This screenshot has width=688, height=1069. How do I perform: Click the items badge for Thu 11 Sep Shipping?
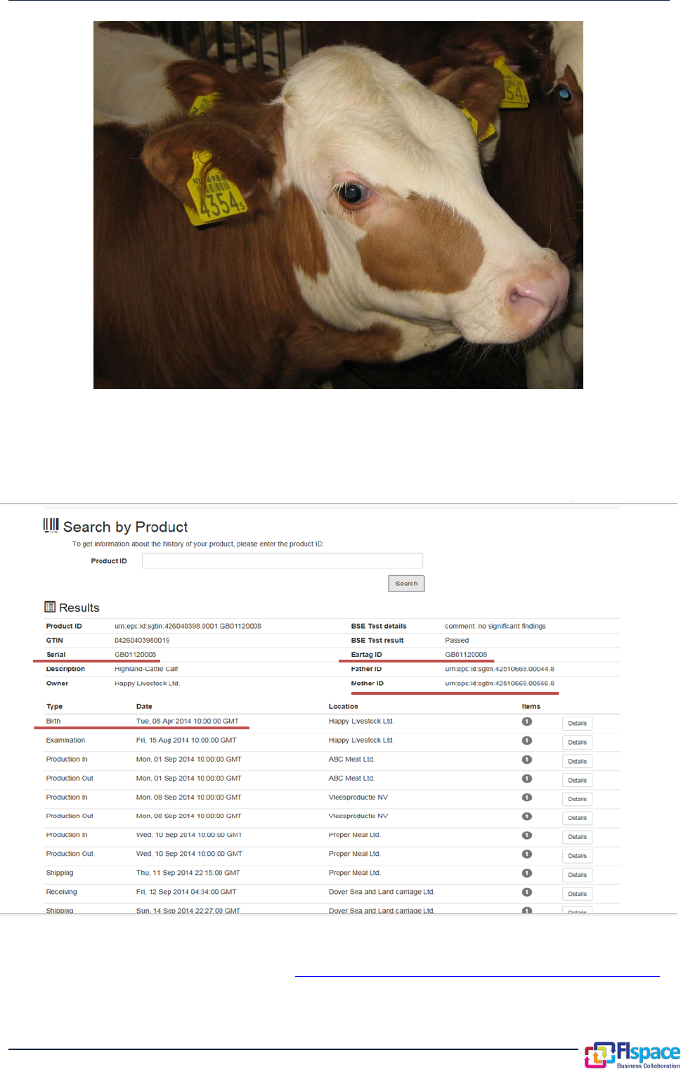[x=527, y=873]
